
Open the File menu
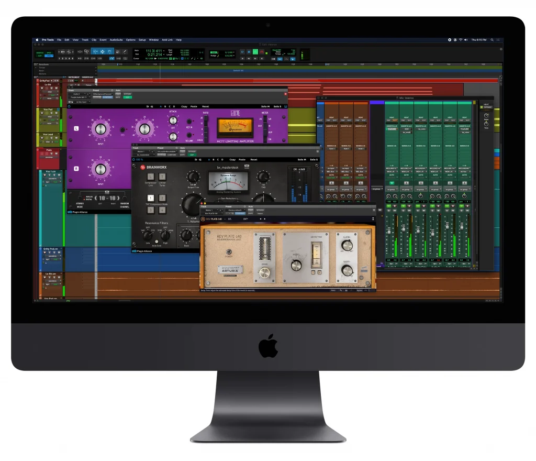click(x=59, y=40)
